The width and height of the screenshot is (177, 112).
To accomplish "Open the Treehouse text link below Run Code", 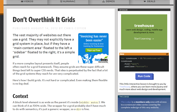I will (x=124, y=87).
